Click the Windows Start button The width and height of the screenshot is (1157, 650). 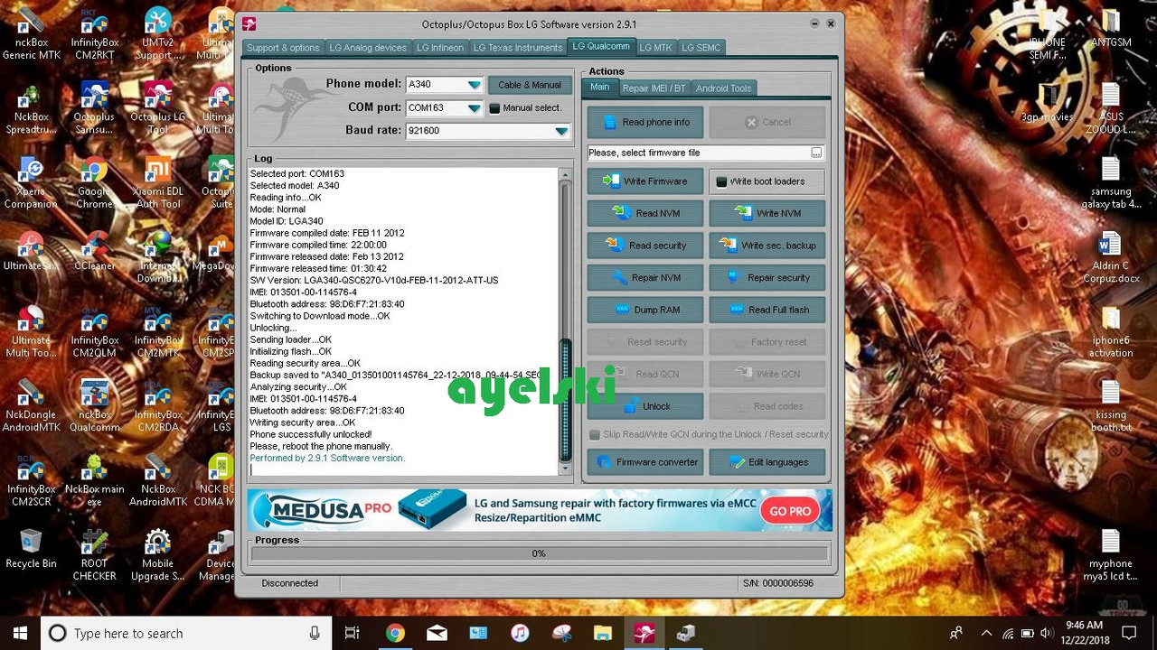click(x=20, y=633)
